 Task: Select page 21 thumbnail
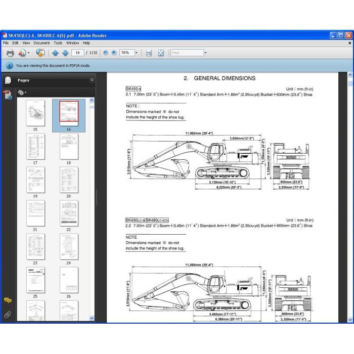tap(35, 213)
